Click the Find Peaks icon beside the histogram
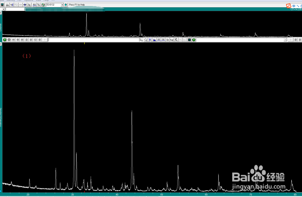The width and height of the screenshot is (302, 197). click(x=12, y=5)
